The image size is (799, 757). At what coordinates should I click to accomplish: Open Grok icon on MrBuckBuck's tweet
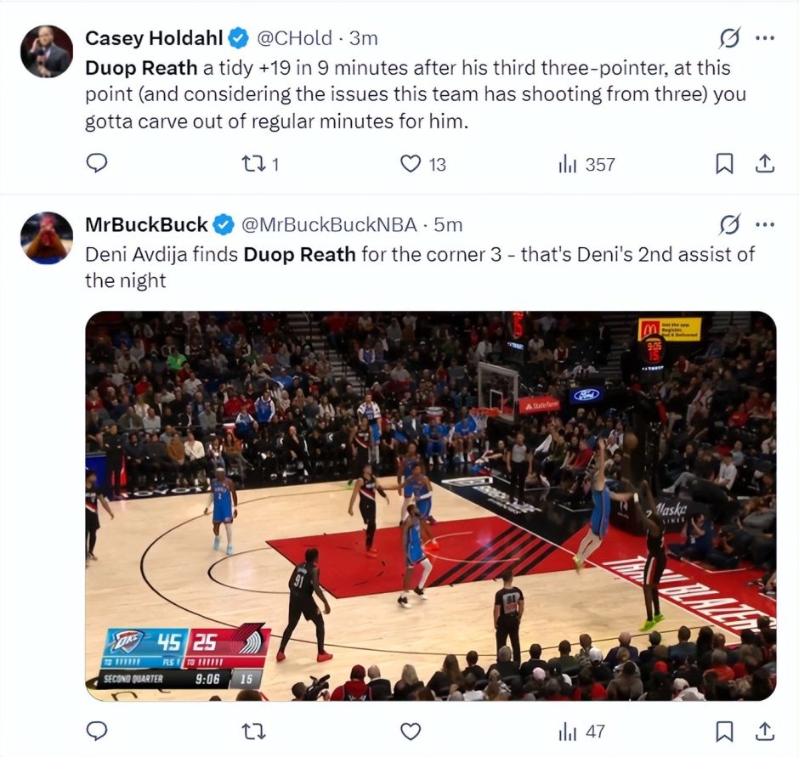pyautogui.click(x=729, y=224)
